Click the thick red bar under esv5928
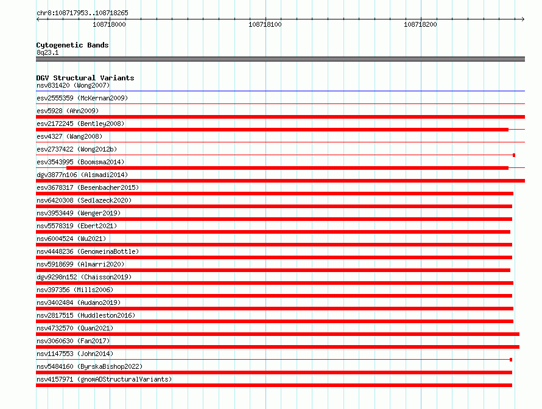This screenshot has height=409, width=542. coord(280,117)
